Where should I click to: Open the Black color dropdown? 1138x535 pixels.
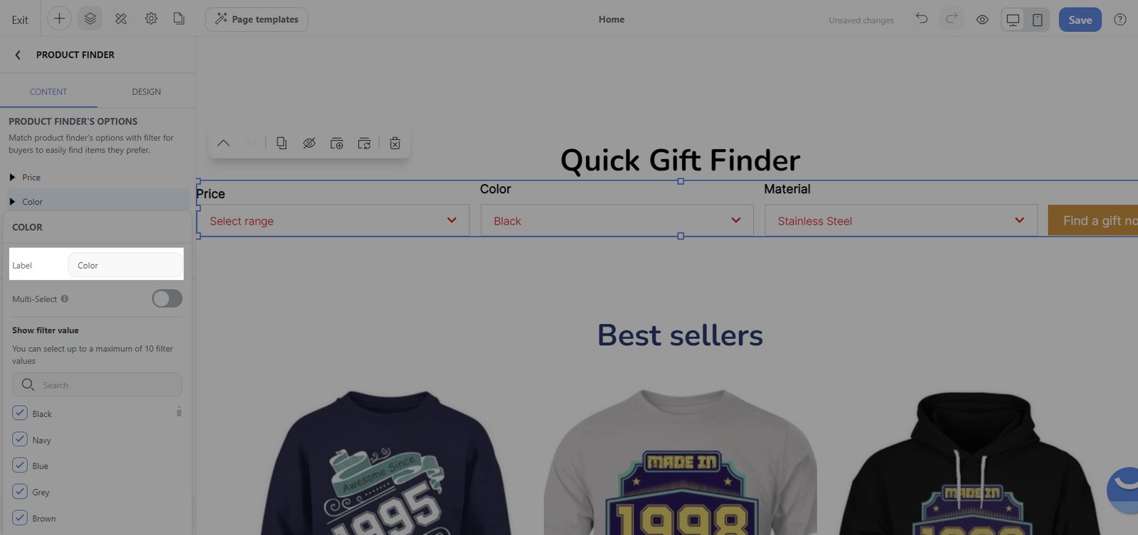[x=617, y=220]
